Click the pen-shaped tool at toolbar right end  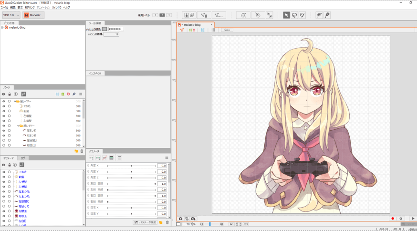click(327, 15)
